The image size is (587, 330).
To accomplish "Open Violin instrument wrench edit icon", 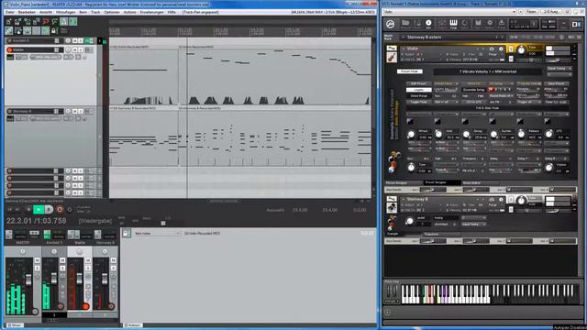I will 392,49.
